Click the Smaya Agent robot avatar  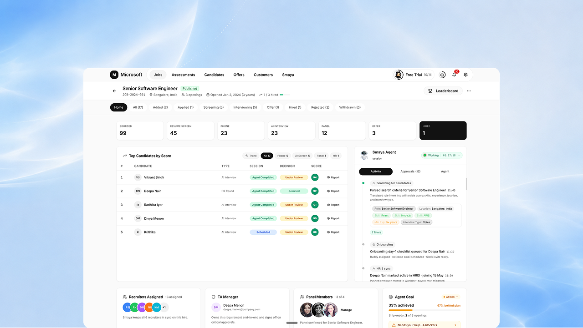pos(364,155)
